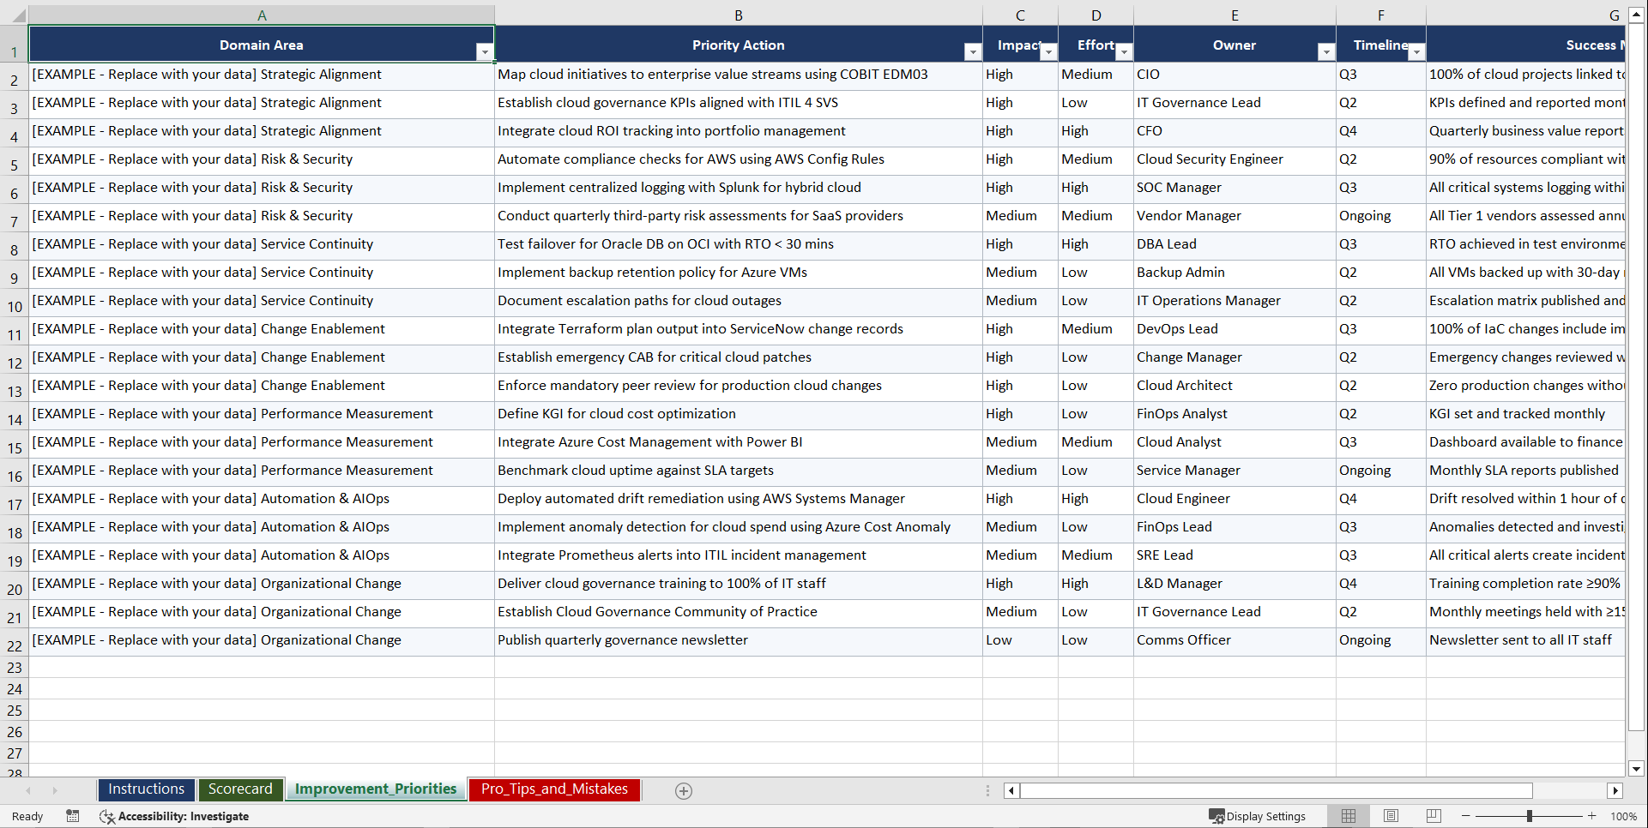Viewport: 1648px width, 828px height.
Task: Click the horizontal scrollbar's right arrow
Action: point(1616,790)
